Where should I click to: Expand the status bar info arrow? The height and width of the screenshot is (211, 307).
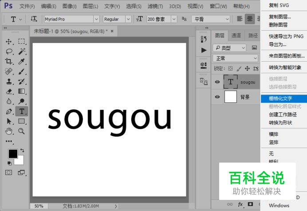coord(116,206)
